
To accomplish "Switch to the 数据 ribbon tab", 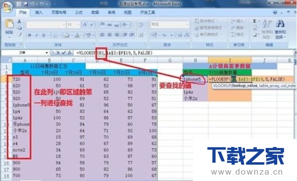I will click(x=95, y=12).
